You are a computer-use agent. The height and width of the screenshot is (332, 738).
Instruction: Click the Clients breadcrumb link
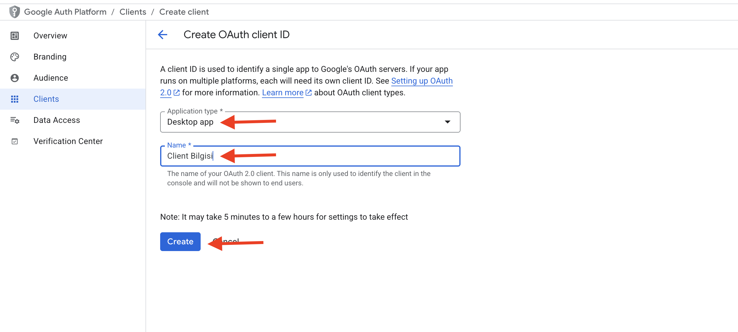coord(133,12)
